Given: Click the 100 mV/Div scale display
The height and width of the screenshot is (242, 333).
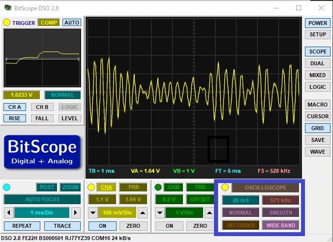Looking at the screenshot, I should click(117, 213).
